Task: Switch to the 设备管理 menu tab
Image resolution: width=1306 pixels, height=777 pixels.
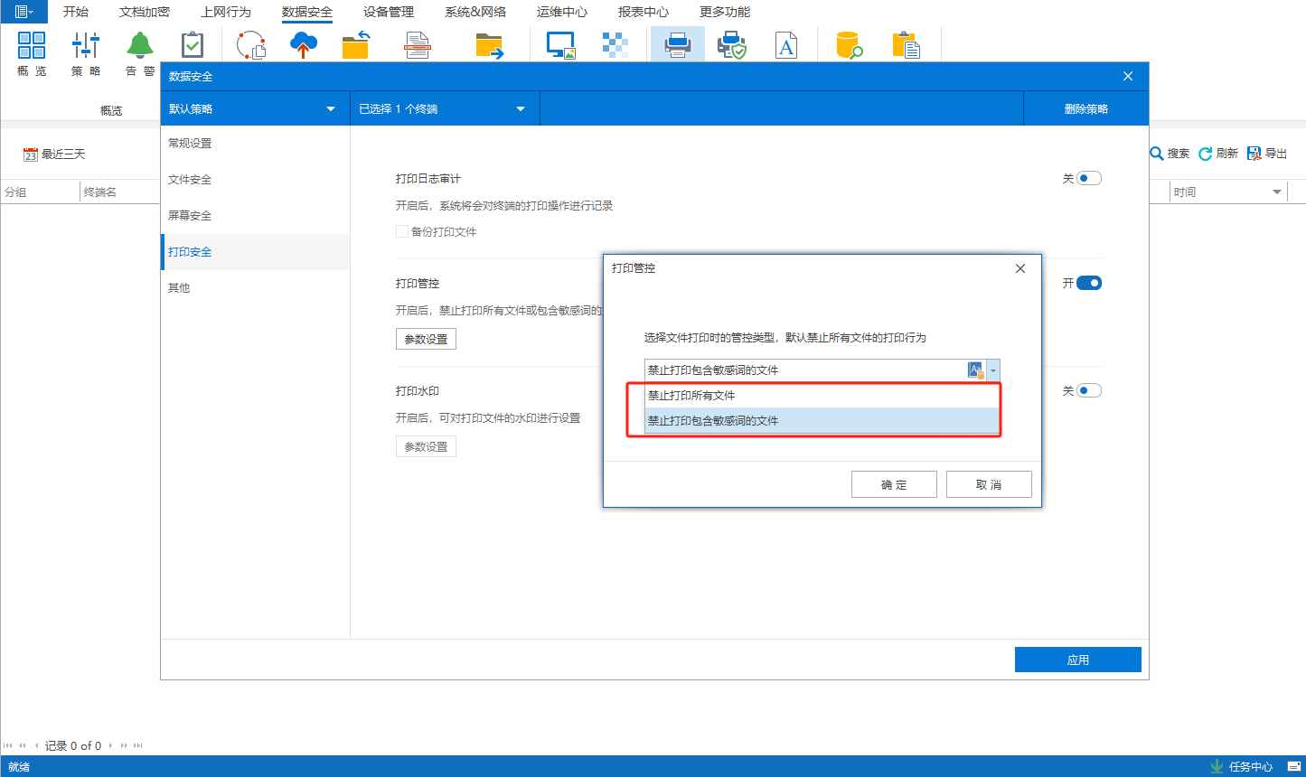Action: (389, 13)
